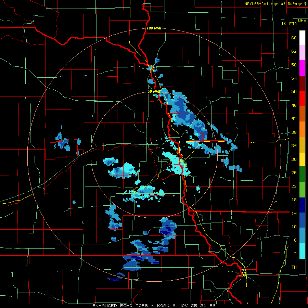The image size is (308, 308).
Task: Select the dark red (maroon) legend swatch
Action: tap(302, 84)
